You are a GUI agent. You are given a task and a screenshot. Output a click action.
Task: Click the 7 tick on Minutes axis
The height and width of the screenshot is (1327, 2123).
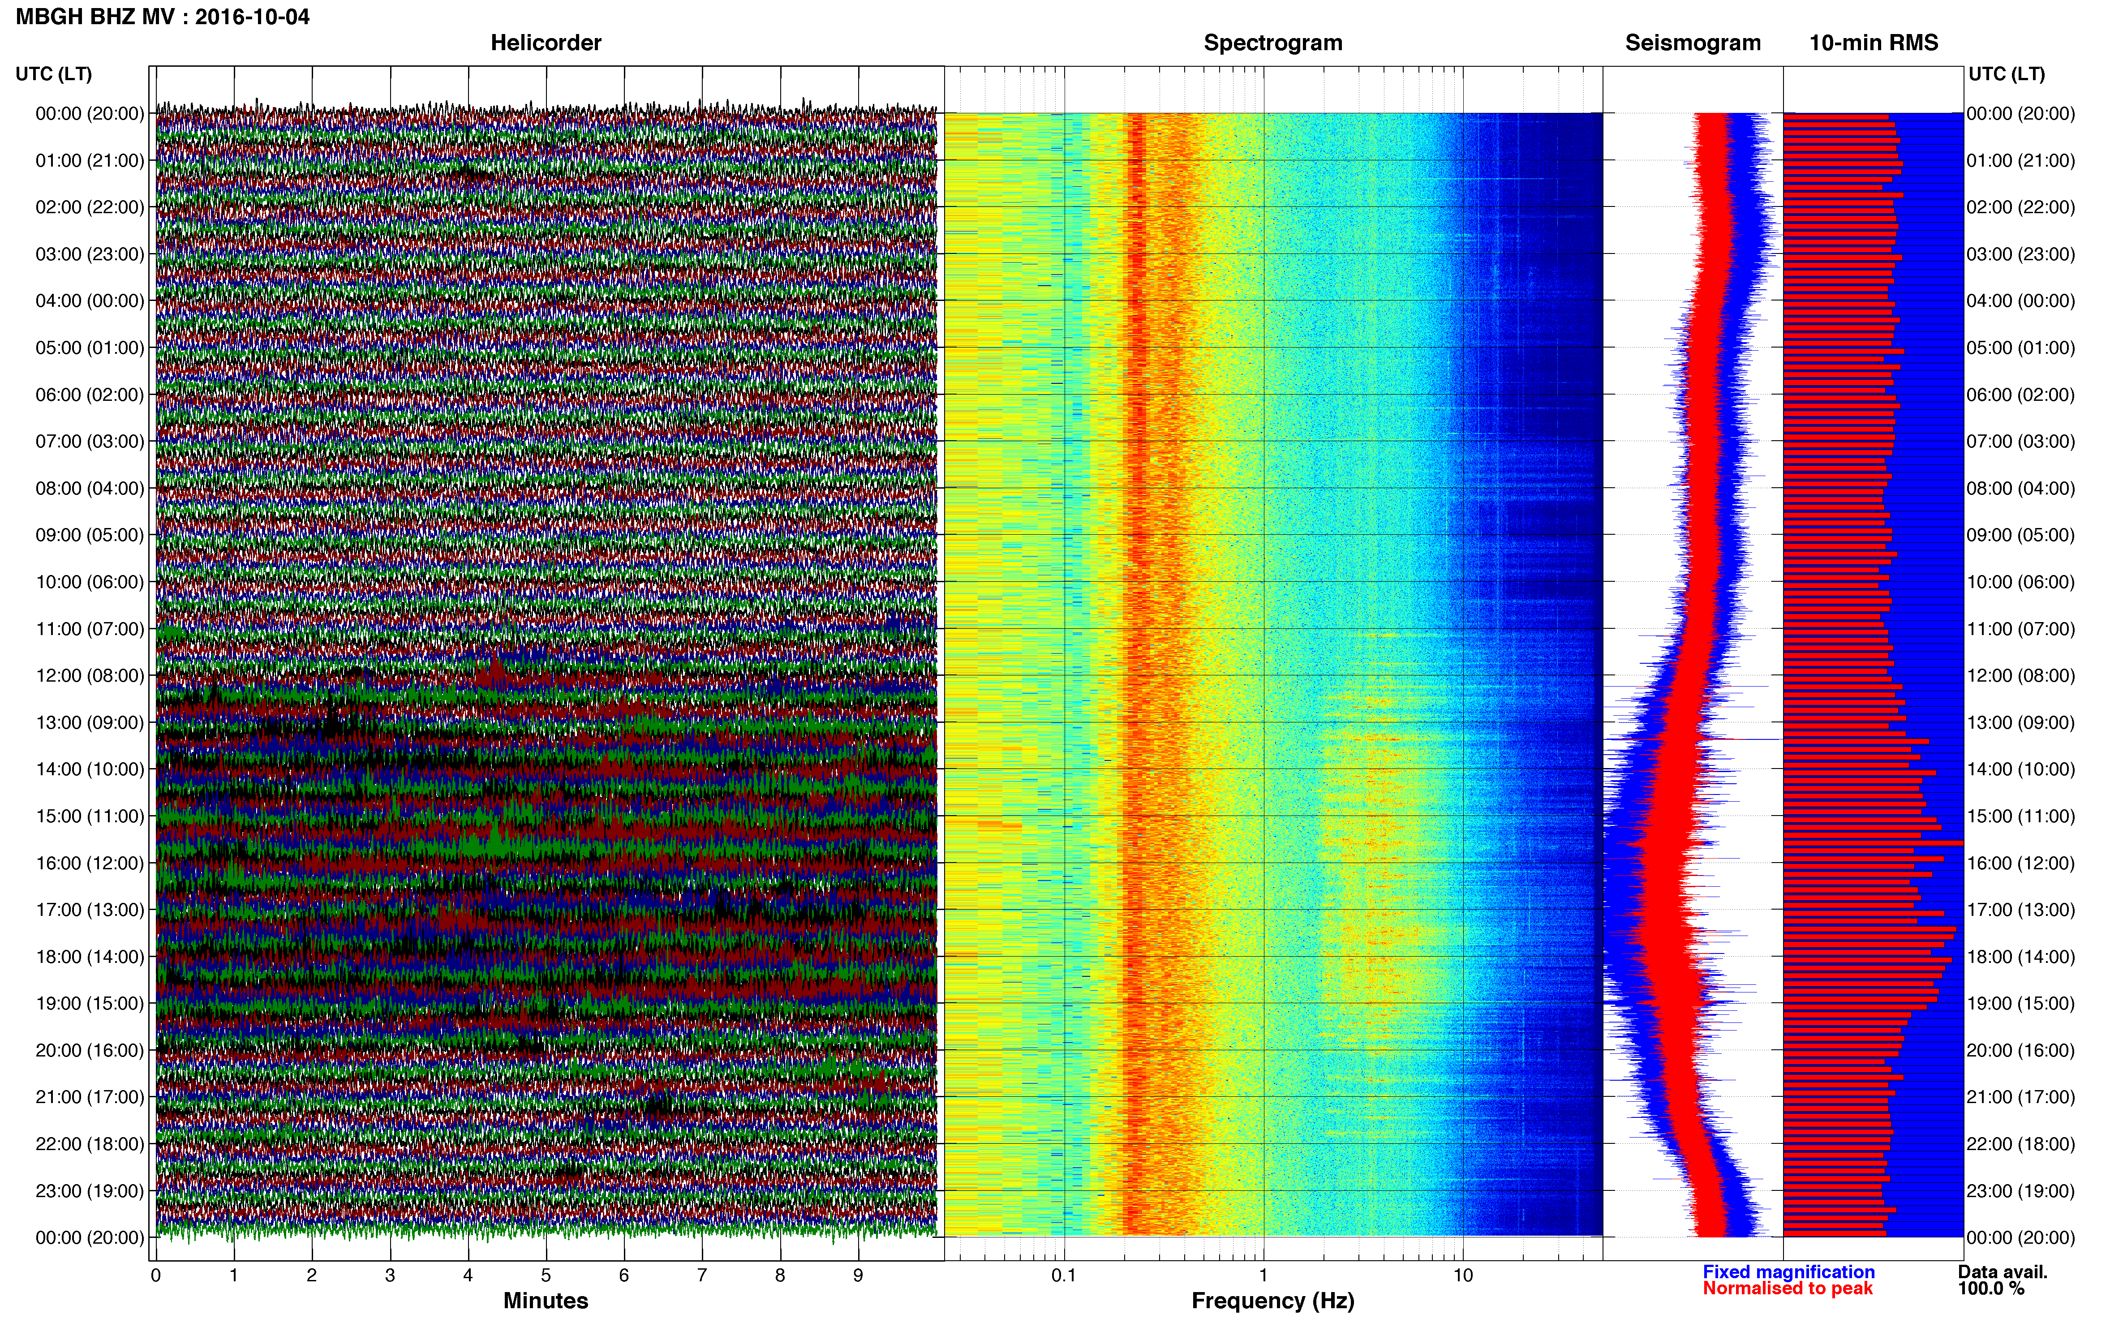702,1275
